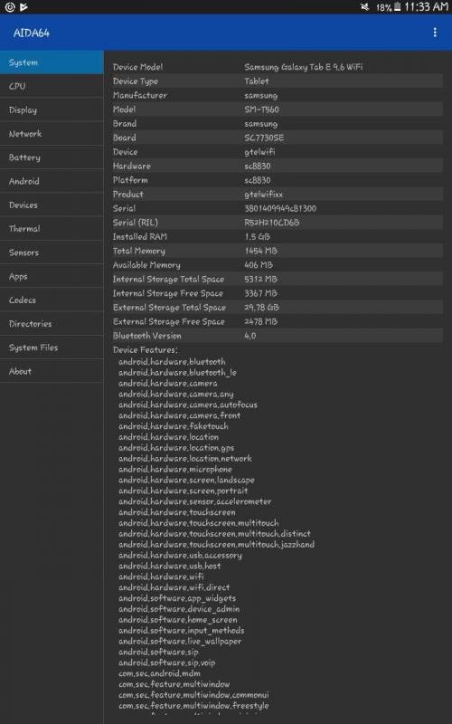
Task: Select the System sidebar tab
Action: point(52,62)
